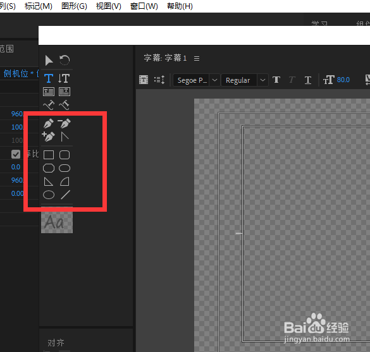Select the Delete Anchor Point tool
The height and width of the screenshot is (352, 370).
[64, 123]
